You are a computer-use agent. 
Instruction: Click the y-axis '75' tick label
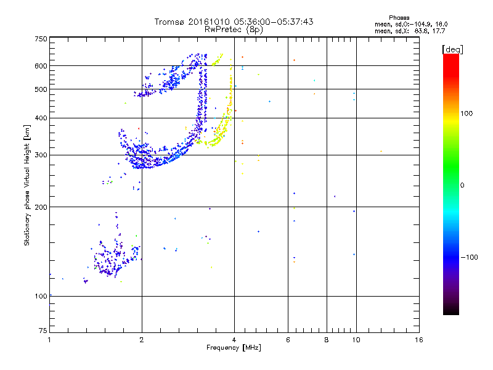[x=43, y=331]
